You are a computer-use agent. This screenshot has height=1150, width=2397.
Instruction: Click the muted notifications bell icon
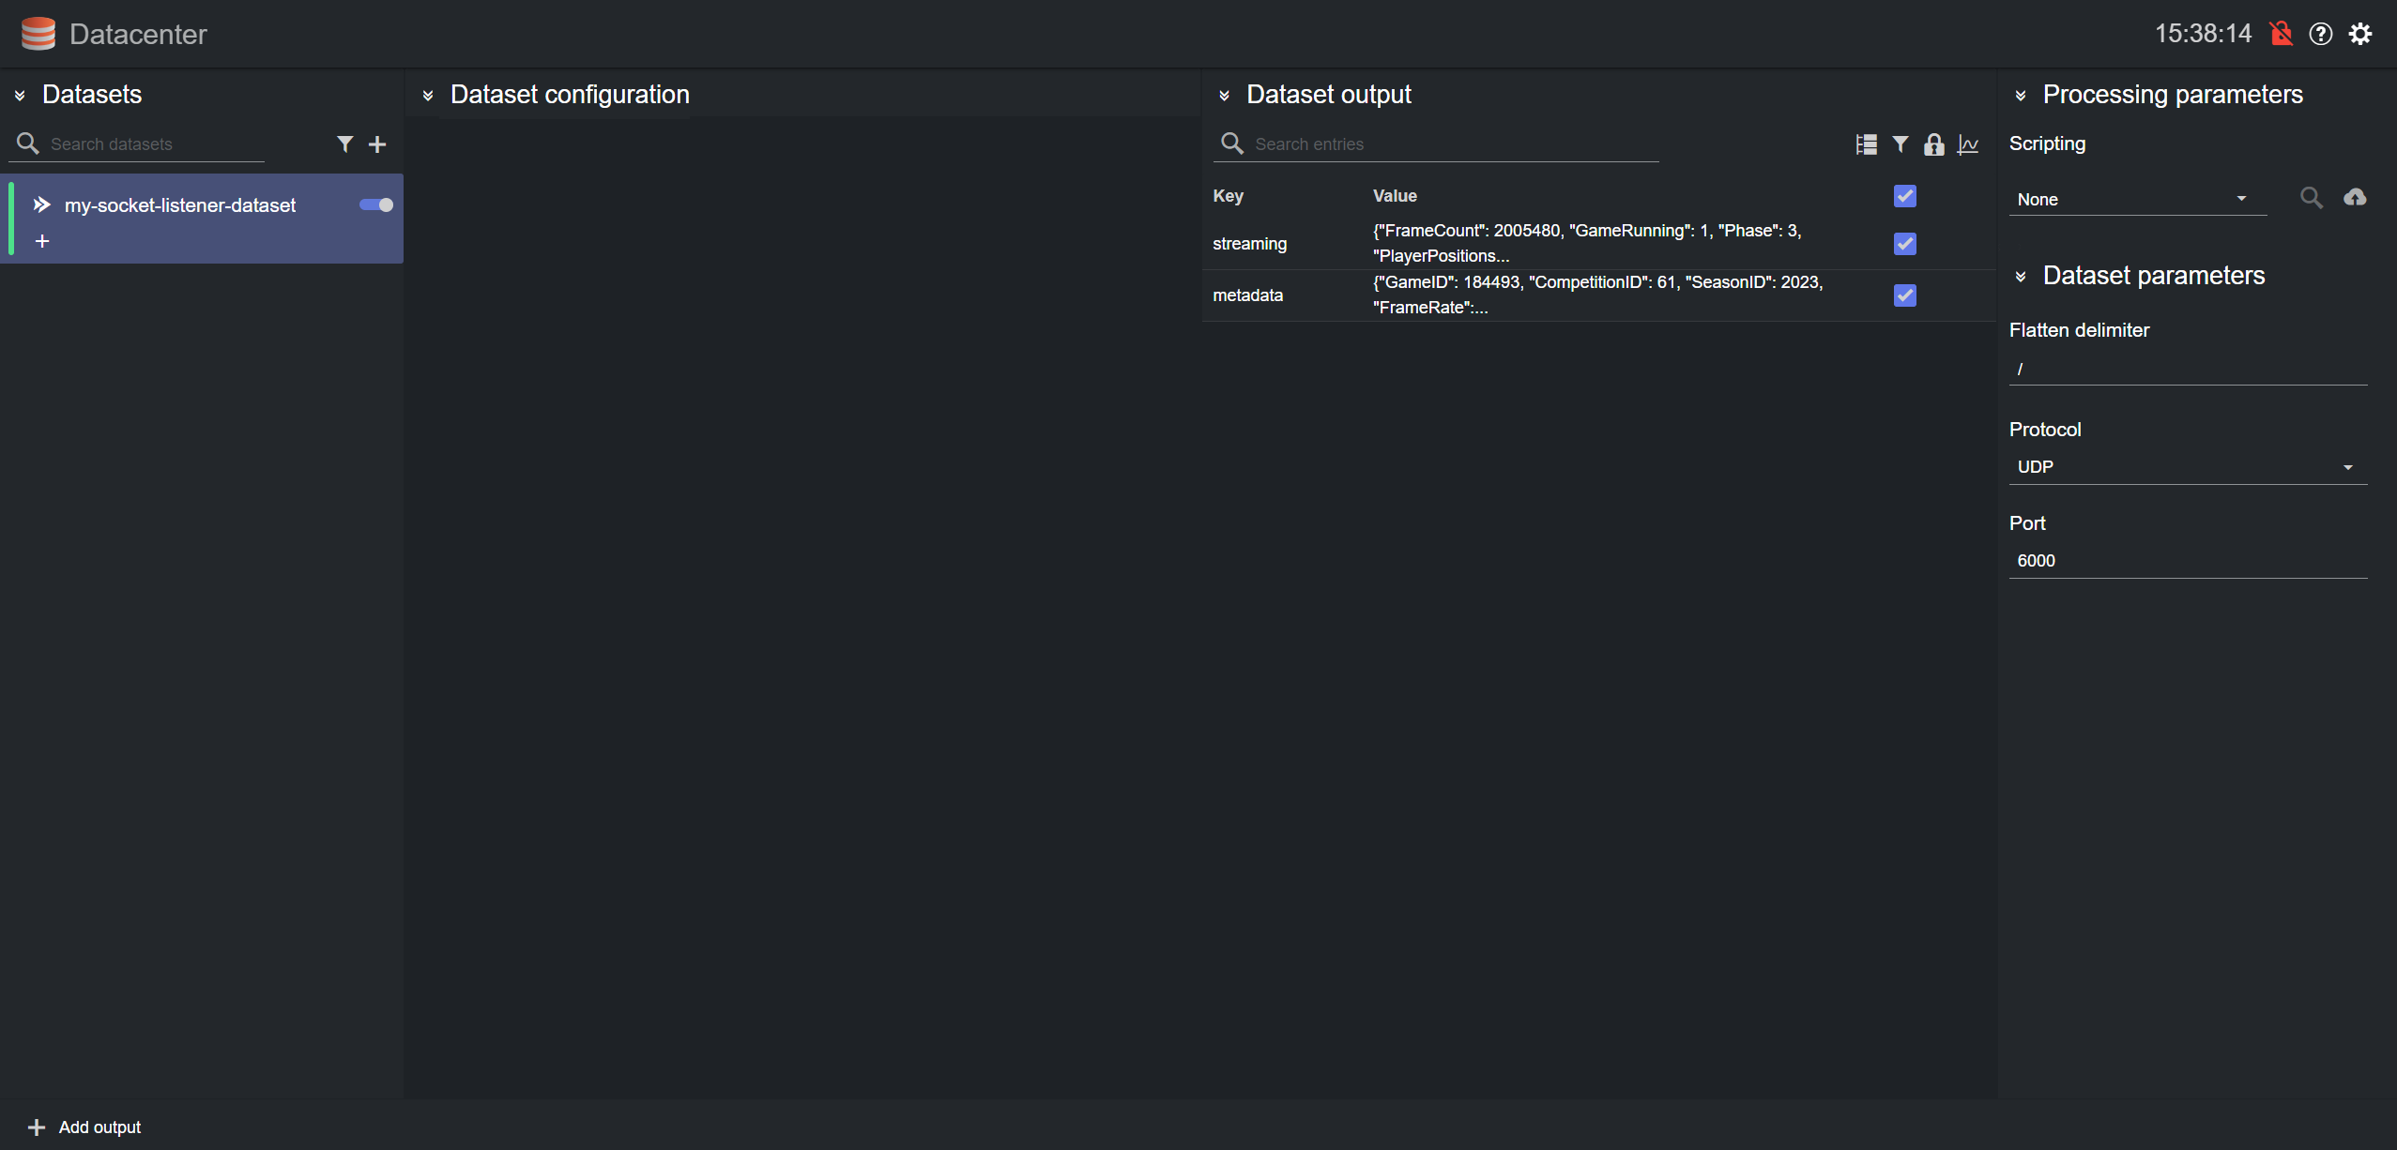tap(2281, 34)
